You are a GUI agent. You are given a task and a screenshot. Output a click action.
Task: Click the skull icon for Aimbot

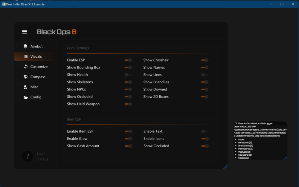coord(25,46)
